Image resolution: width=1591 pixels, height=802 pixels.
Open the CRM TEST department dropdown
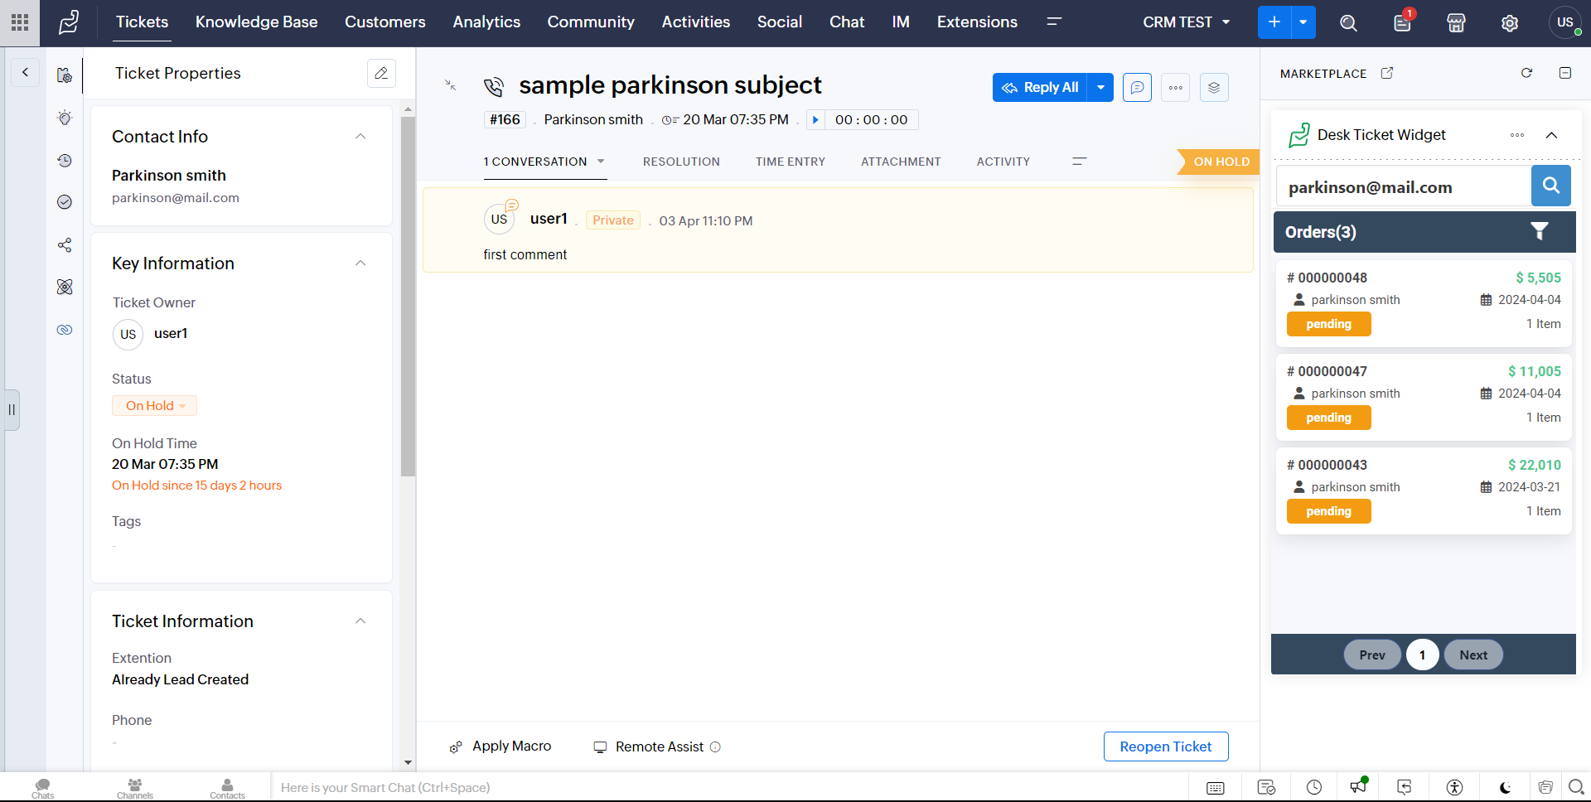coord(1186,22)
